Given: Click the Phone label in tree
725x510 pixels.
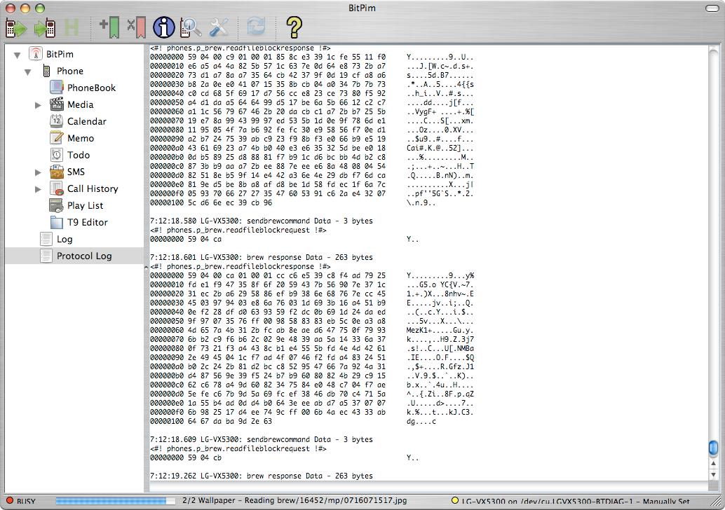Looking at the screenshot, I should 70,71.
